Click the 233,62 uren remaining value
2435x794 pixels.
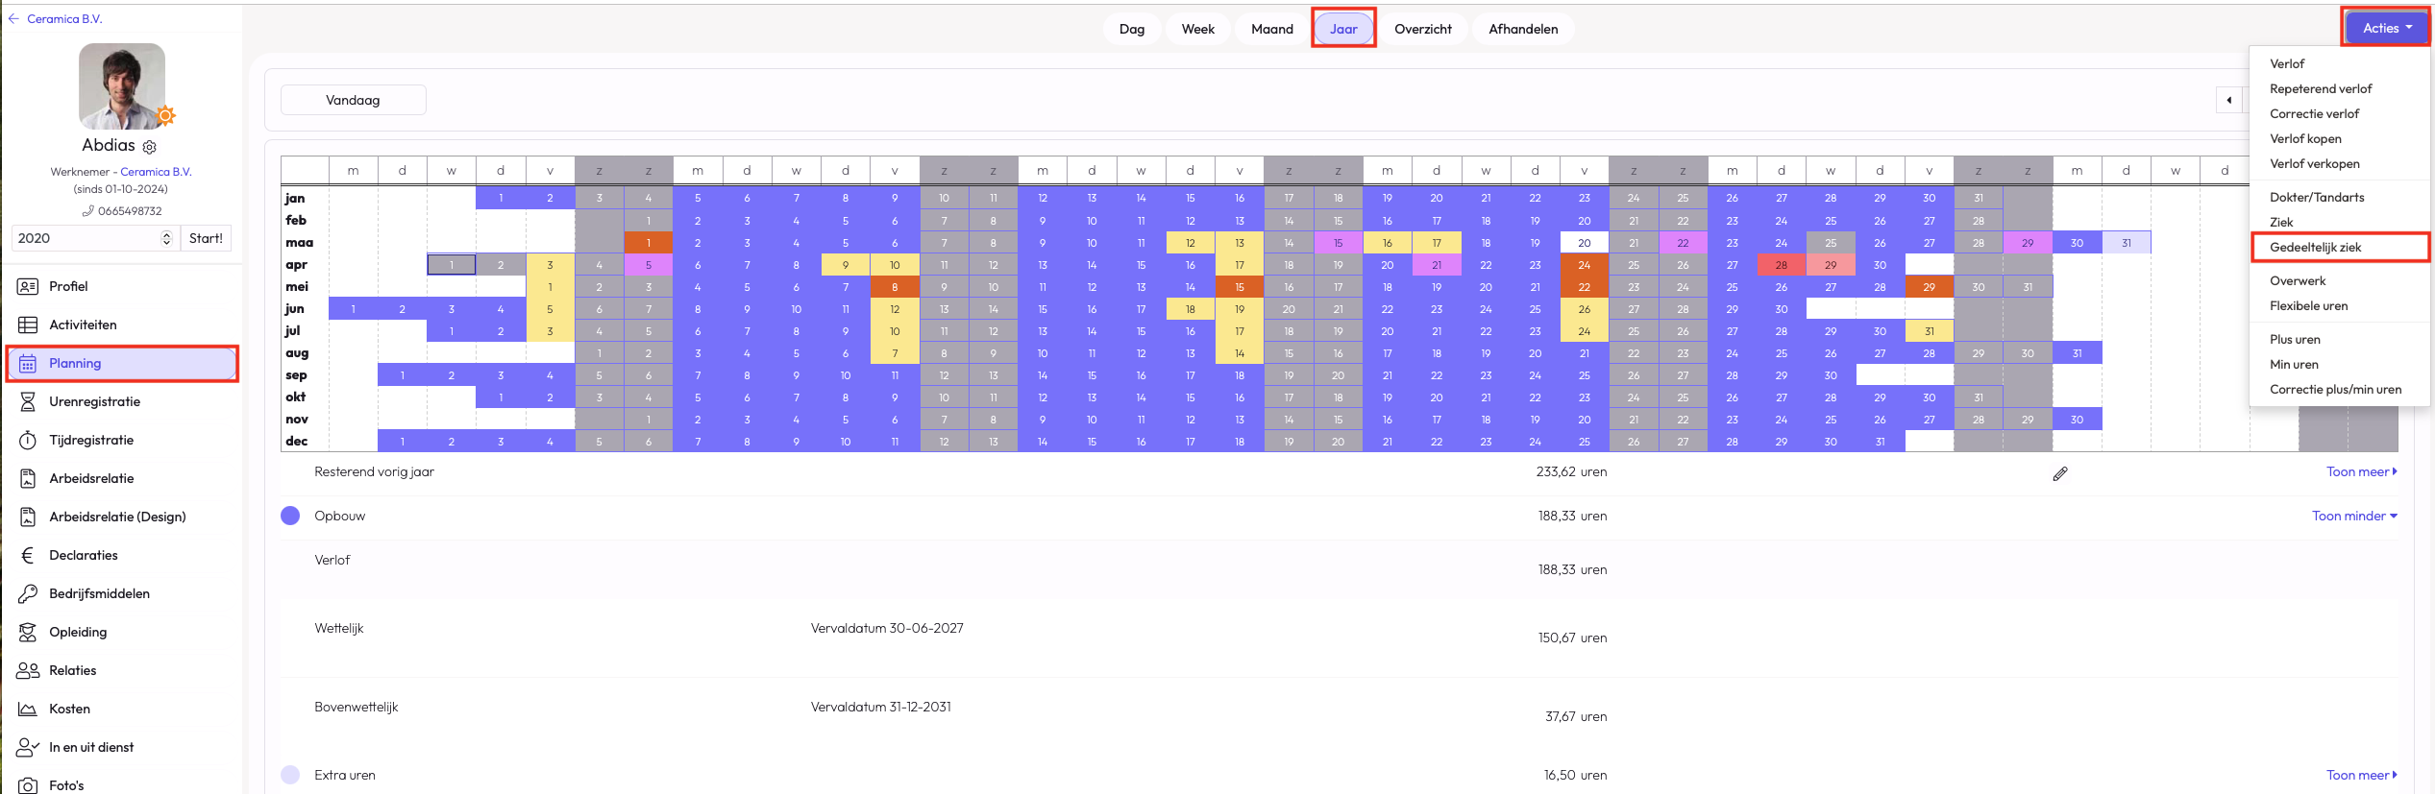[x=1571, y=471]
